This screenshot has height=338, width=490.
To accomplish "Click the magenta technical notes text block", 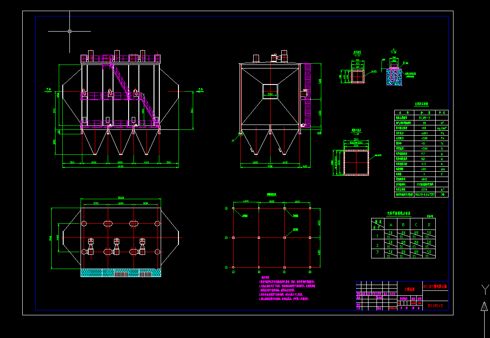I will click(x=287, y=288).
